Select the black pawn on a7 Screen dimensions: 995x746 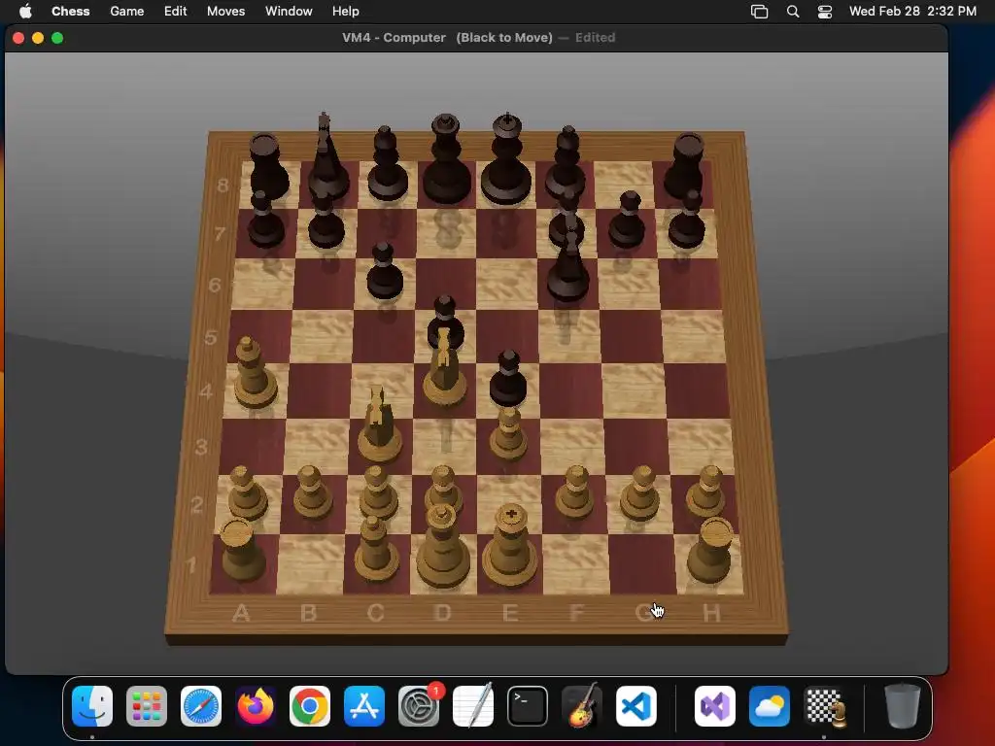[265, 220]
